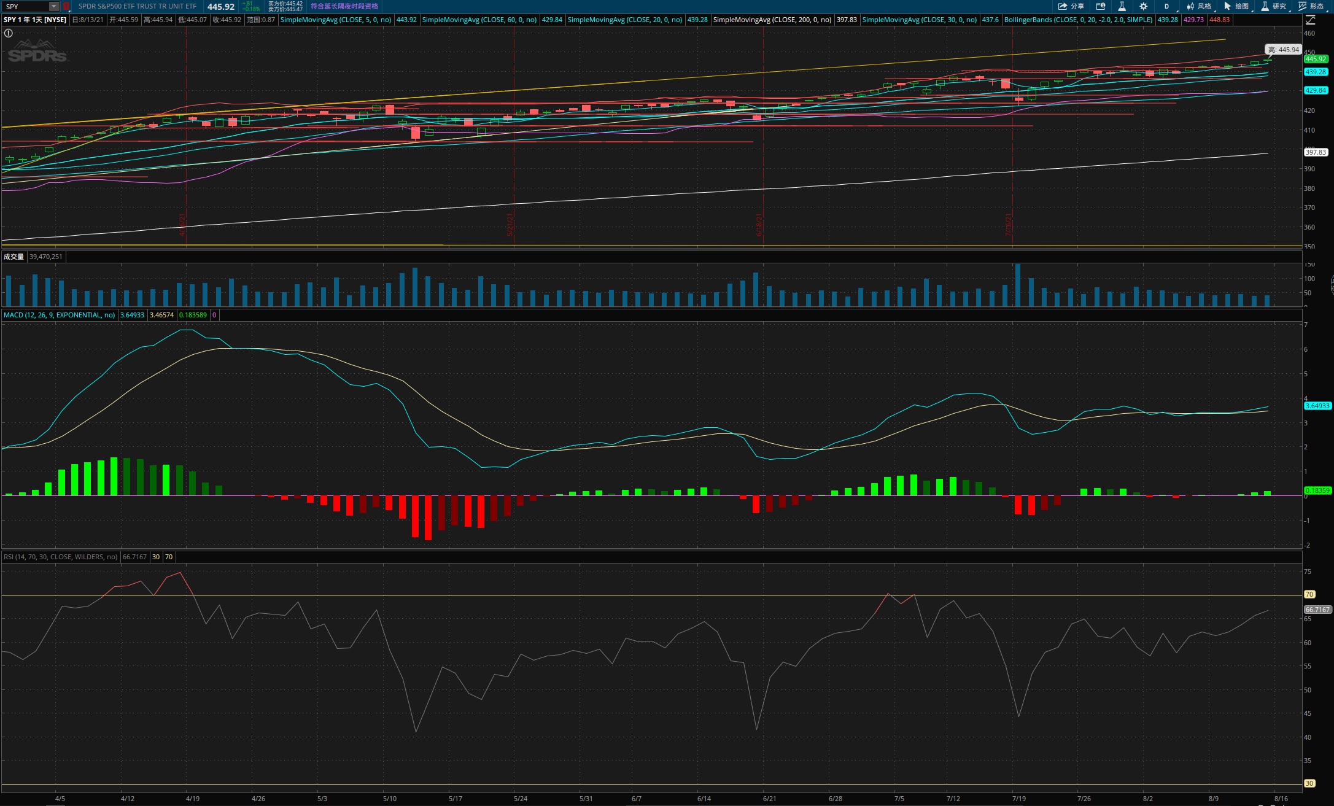The width and height of the screenshot is (1334, 806).
Task: Click the Bollinger lower band value 429.73
Action: [x=1193, y=20]
